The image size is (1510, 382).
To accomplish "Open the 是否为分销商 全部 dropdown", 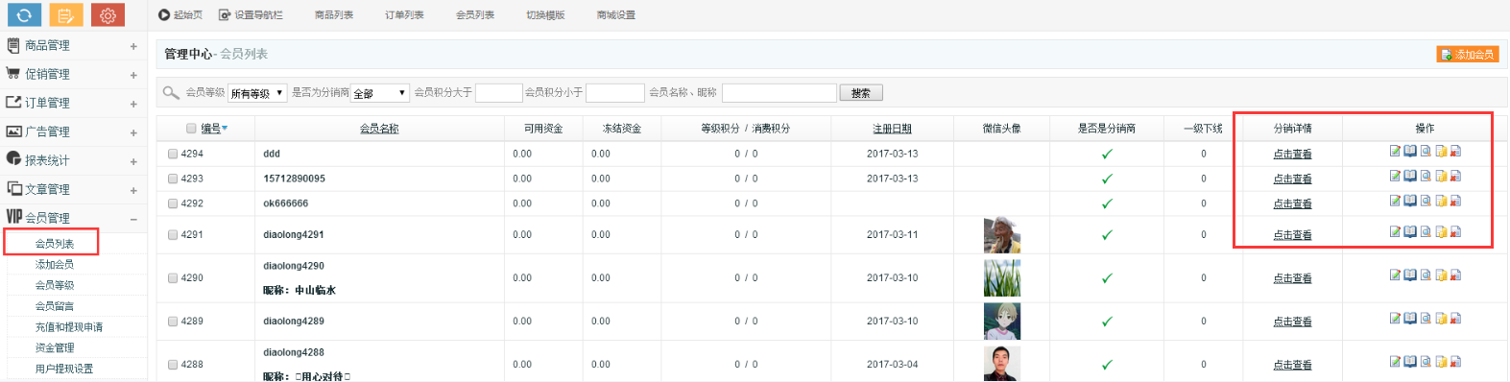I will click(x=380, y=93).
